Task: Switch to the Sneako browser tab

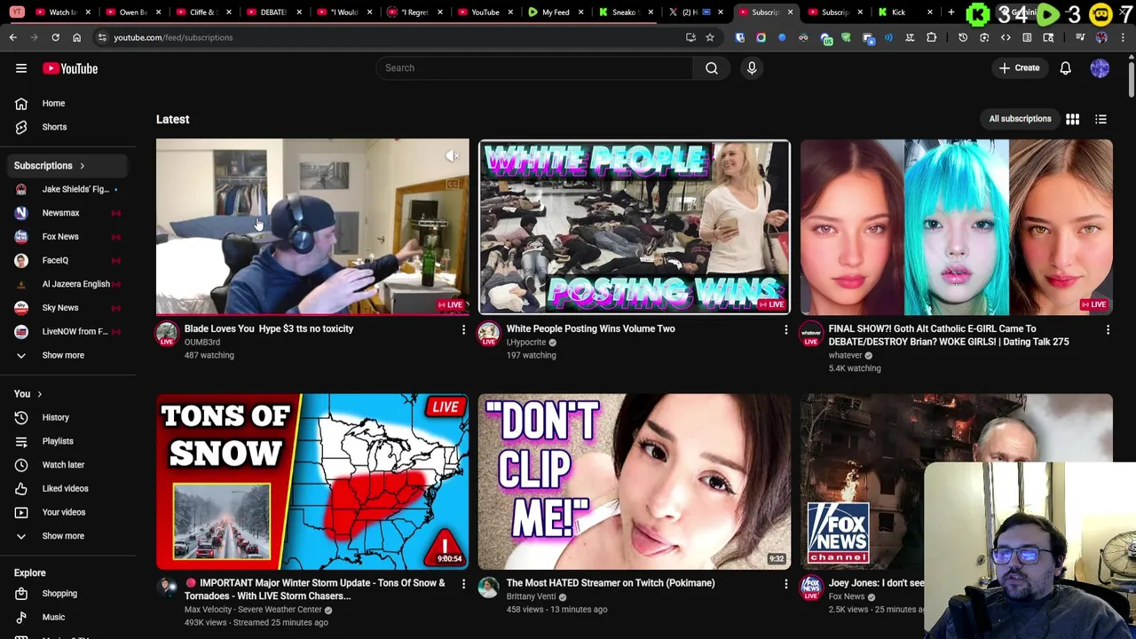Action: 624,12
